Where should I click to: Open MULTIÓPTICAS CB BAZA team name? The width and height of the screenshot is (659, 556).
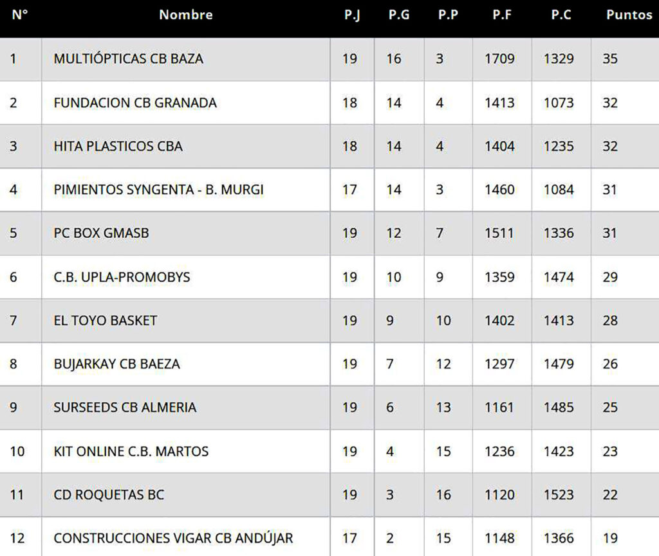coord(128,59)
